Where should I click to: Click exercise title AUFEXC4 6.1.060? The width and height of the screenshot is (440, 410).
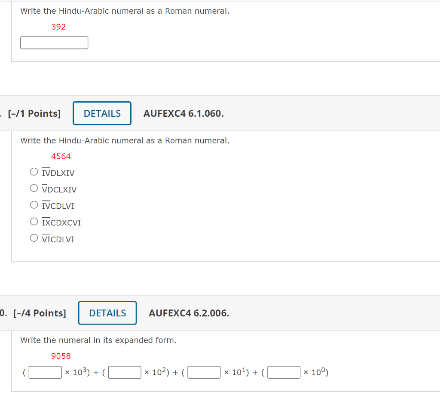(x=184, y=113)
